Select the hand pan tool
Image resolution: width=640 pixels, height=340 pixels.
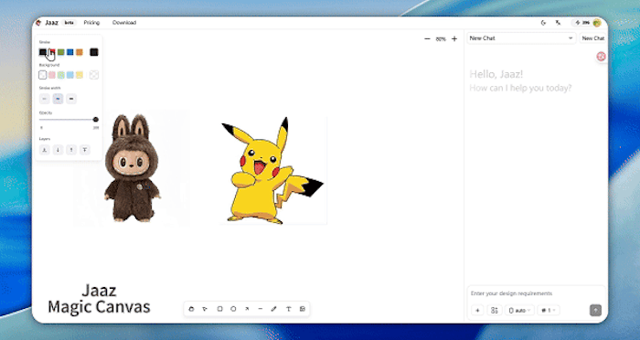[191, 309]
